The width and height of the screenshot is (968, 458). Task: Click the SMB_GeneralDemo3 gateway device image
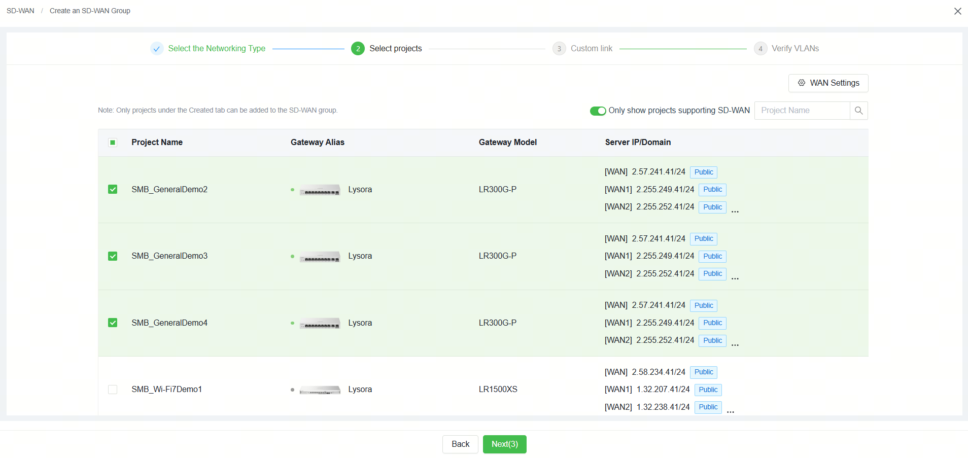[320, 257]
